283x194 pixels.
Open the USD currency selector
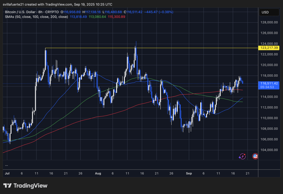click(x=269, y=12)
